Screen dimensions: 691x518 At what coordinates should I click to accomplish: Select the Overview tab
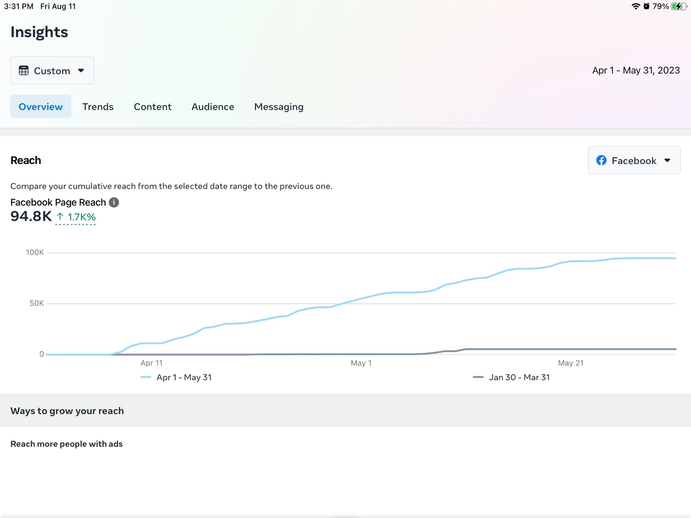[40, 107]
